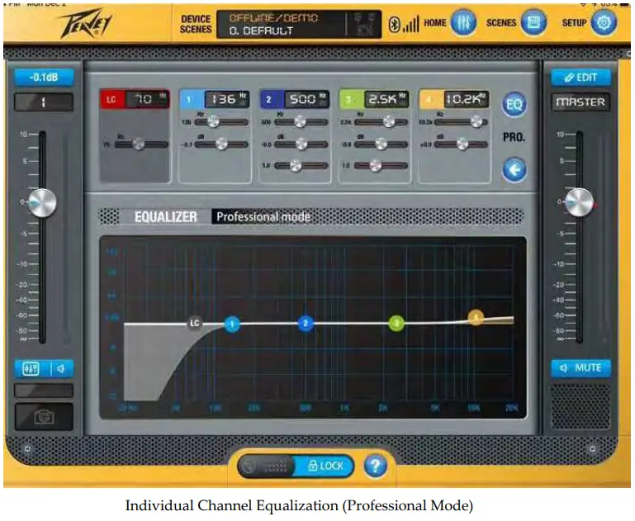The width and height of the screenshot is (635, 521).
Task: Open the Scenes icon button
Action: [x=533, y=22]
